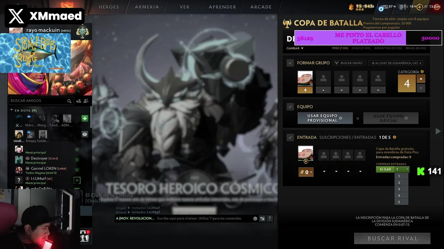Click the chat text input field

[204, 219]
